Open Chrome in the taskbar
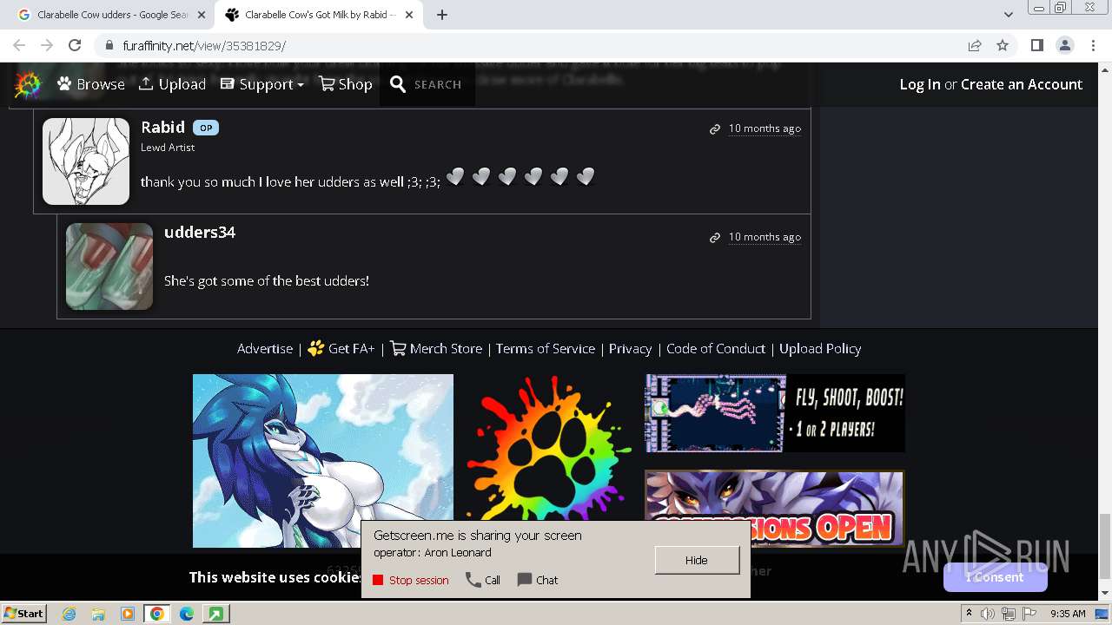 tap(156, 614)
